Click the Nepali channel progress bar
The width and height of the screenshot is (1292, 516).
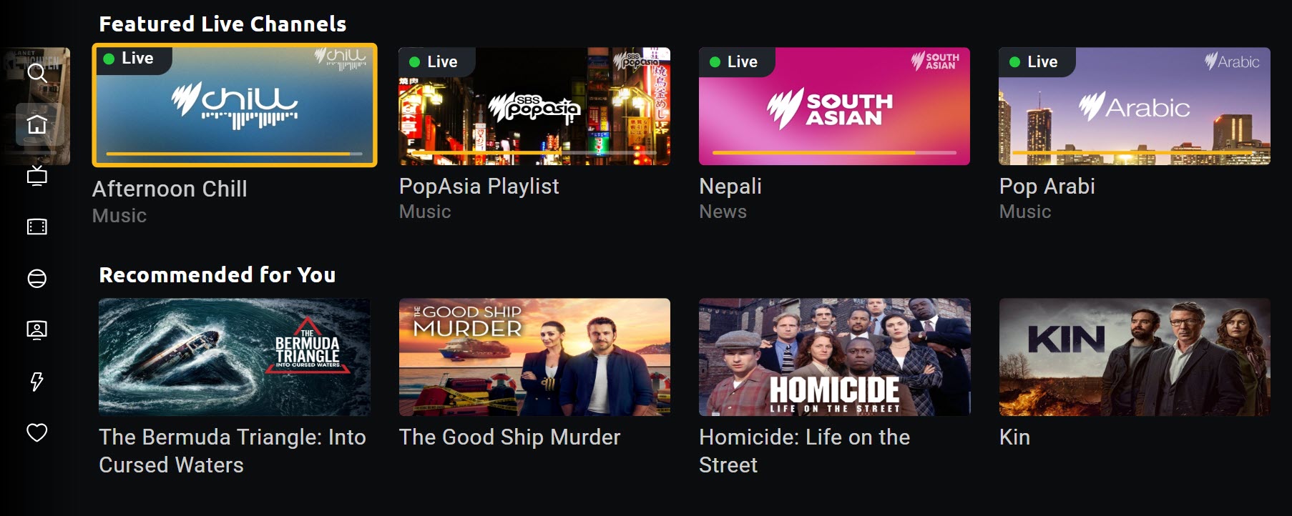pos(834,152)
